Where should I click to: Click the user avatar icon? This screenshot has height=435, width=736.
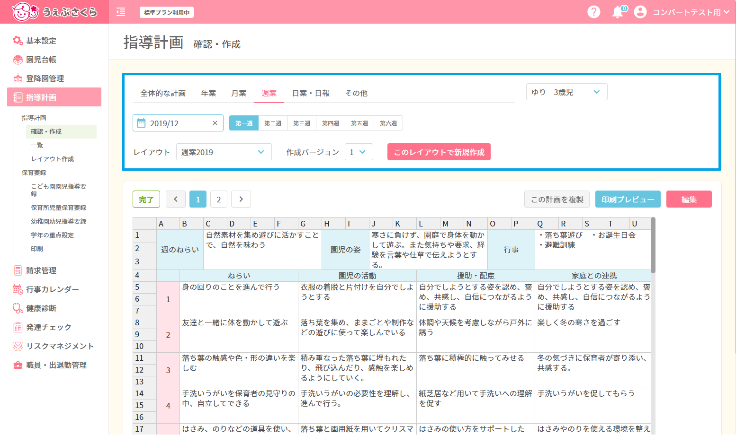coord(640,12)
